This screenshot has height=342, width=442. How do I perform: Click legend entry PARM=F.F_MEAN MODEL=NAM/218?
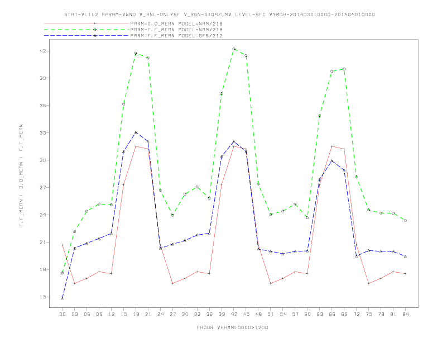point(176,30)
